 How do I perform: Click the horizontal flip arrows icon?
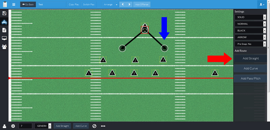[x=103, y=126]
